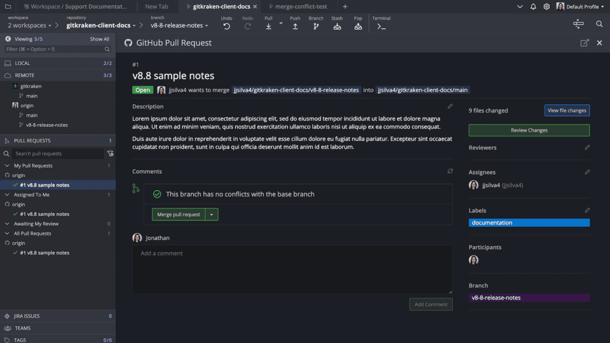Click the PULL REQUESTS section header
This screenshot has height=343, width=610.
[x=58, y=141]
